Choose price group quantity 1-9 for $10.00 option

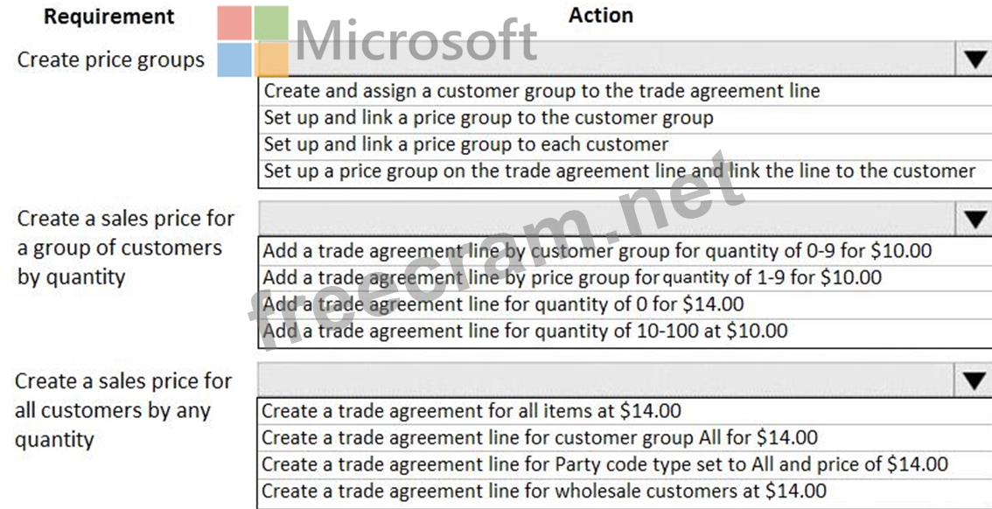coord(572,278)
